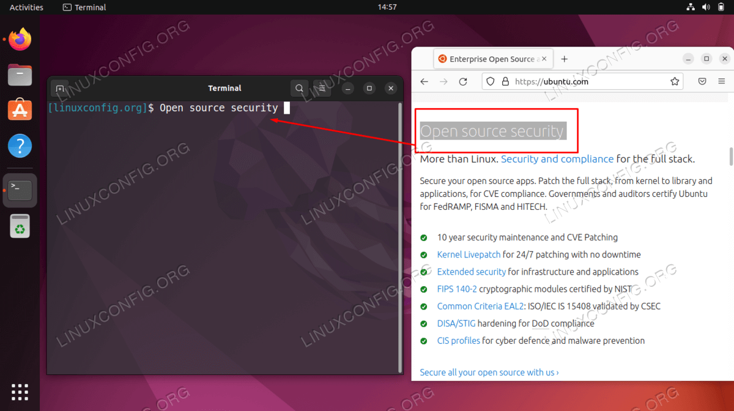Launch Ubuntu Software from the dock
Image resolution: width=734 pixels, height=411 pixels.
[x=20, y=110]
